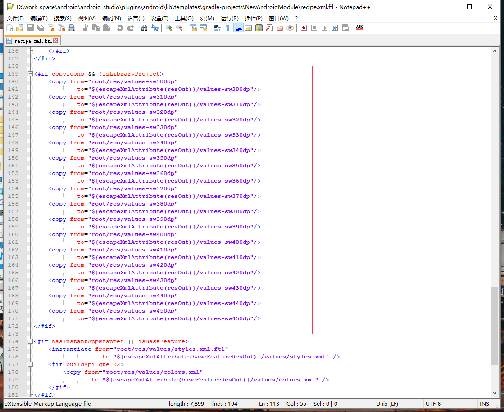Print the document using printer icon
Image resolution: width=504 pixels, height=412 pixels.
click(71, 28)
